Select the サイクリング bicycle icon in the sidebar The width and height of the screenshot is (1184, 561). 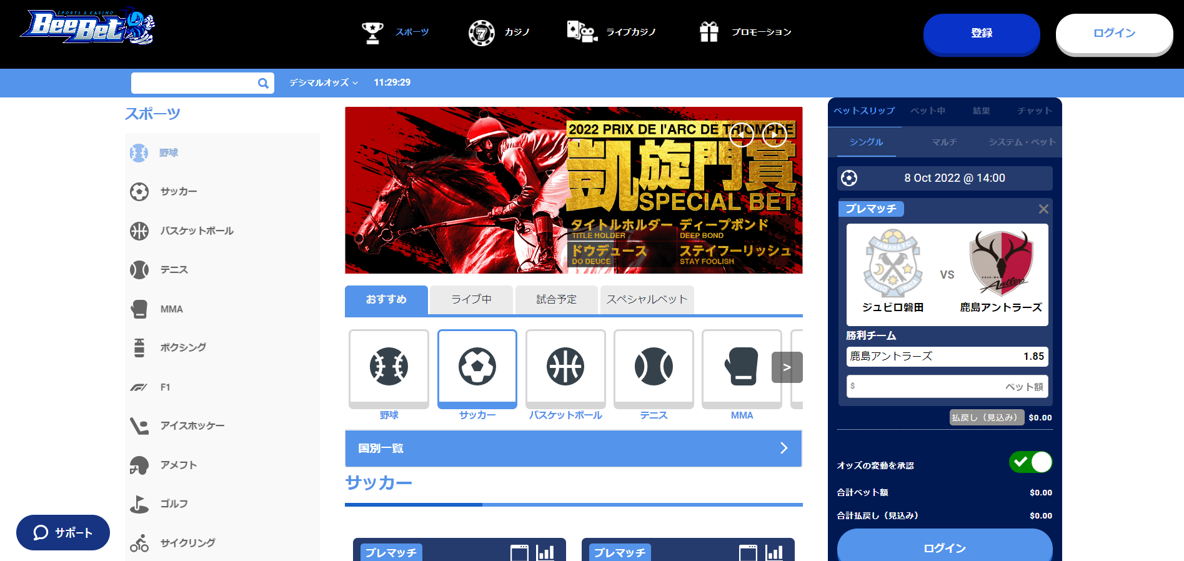(139, 543)
